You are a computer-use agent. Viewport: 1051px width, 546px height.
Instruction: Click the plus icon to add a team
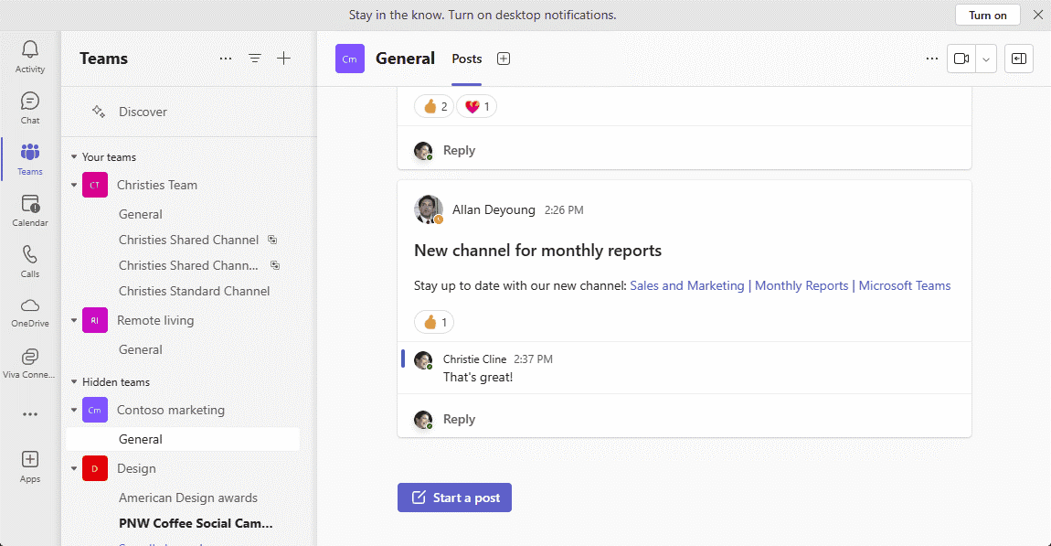pos(284,59)
